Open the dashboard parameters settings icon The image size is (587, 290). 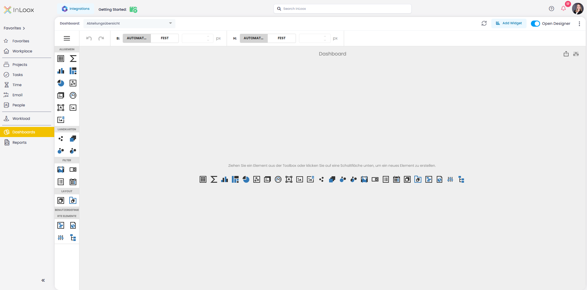(x=576, y=54)
